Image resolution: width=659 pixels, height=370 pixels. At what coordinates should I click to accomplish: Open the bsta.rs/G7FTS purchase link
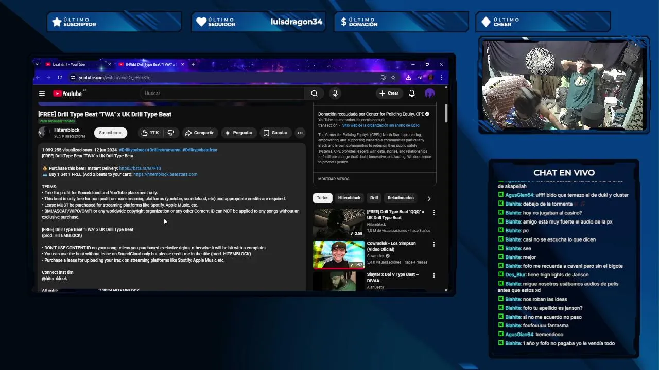(x=140, y=168)
